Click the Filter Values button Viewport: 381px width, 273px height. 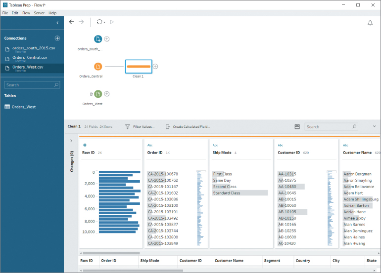pos(140,126)
